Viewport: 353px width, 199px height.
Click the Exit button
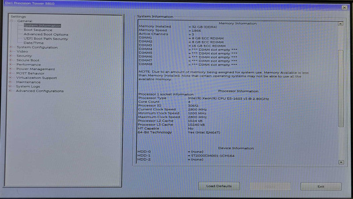click(x=321, y=186)
